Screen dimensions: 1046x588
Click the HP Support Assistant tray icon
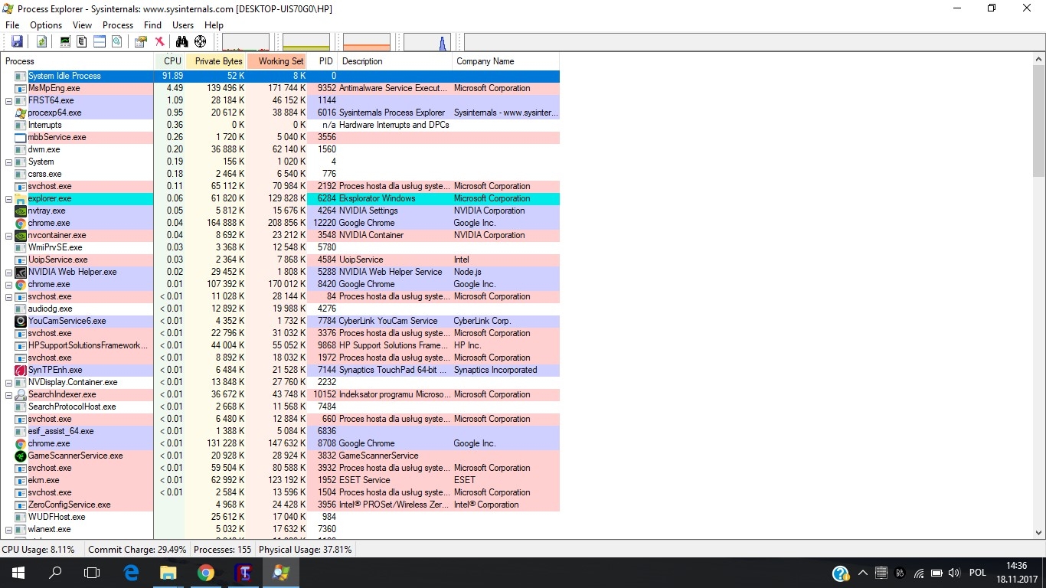841,573
